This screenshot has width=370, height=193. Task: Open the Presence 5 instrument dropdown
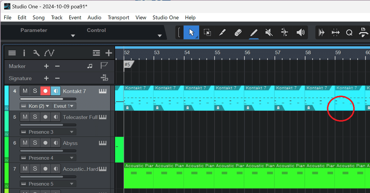(48, 184)
